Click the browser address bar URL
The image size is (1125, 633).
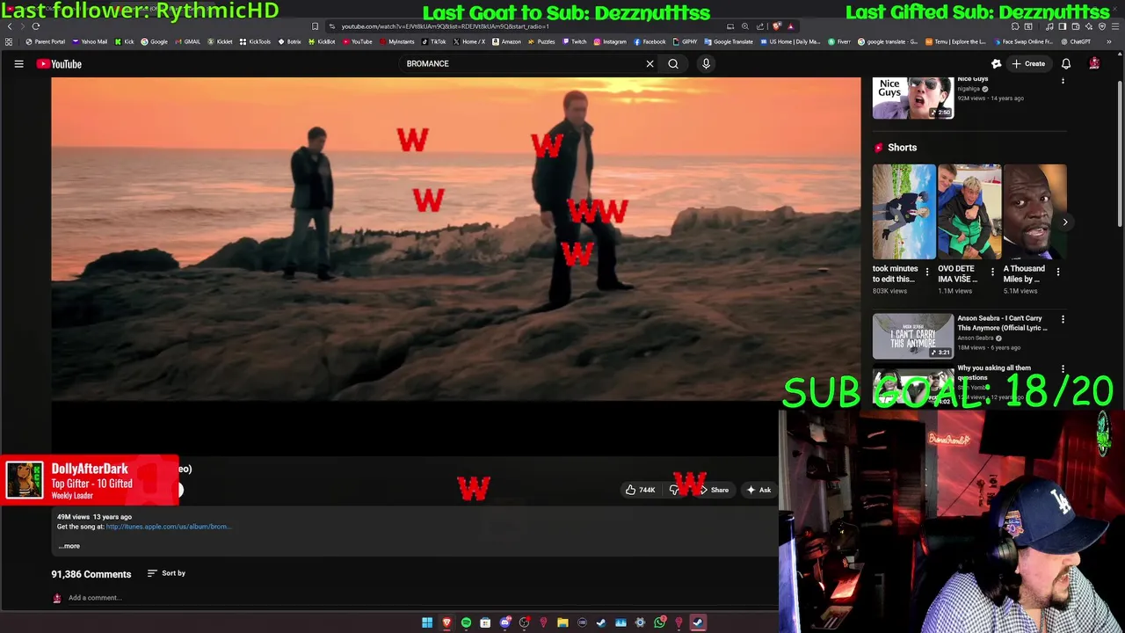coord(445,26)
